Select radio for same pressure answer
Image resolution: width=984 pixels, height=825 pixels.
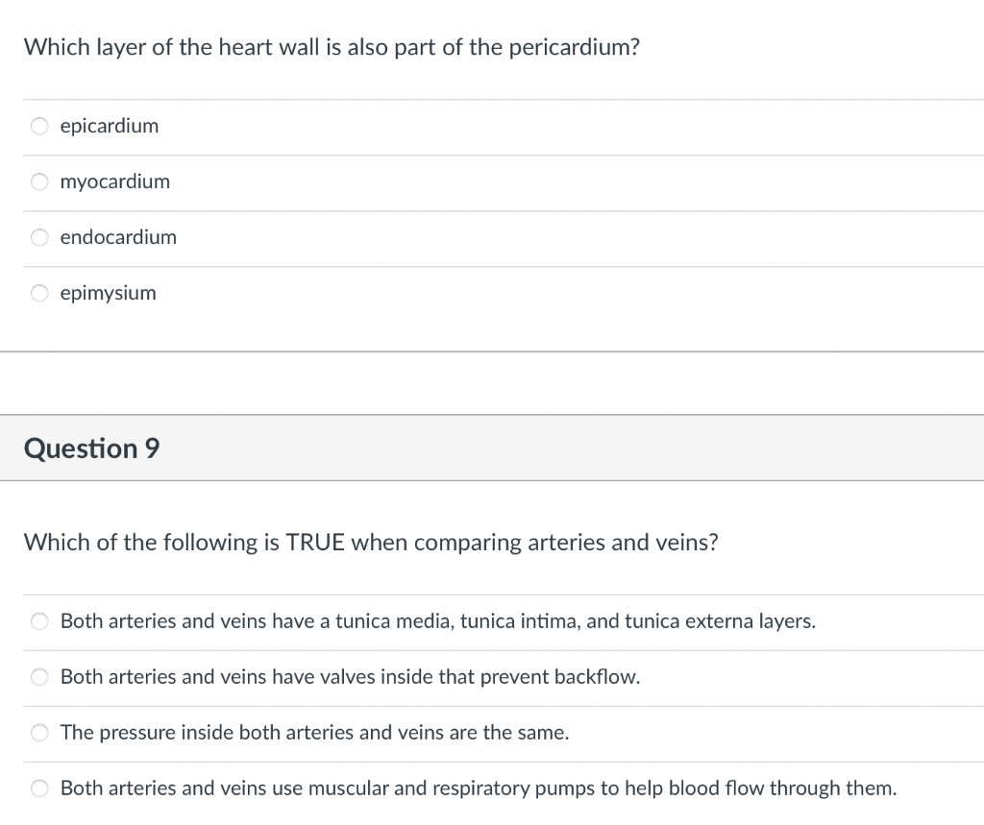pyautogui.click(x=39, y=733)
